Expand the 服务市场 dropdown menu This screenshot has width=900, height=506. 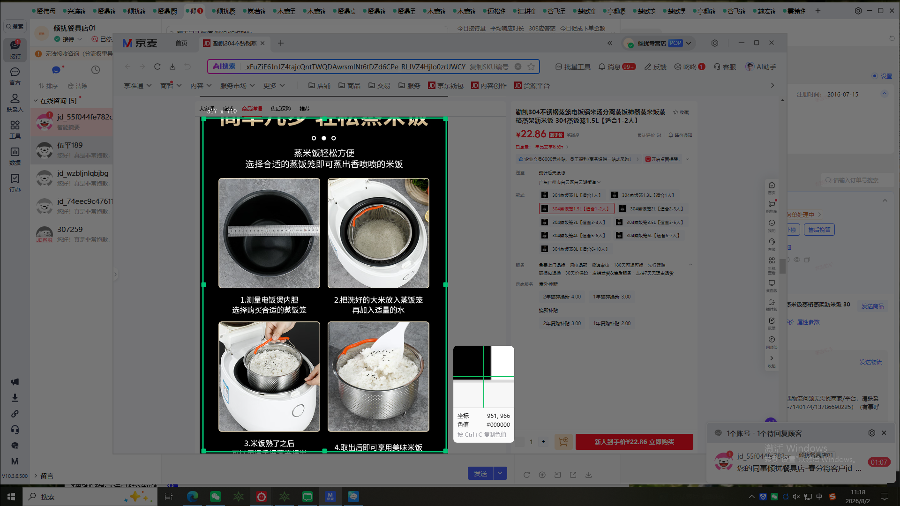point(237,86)
